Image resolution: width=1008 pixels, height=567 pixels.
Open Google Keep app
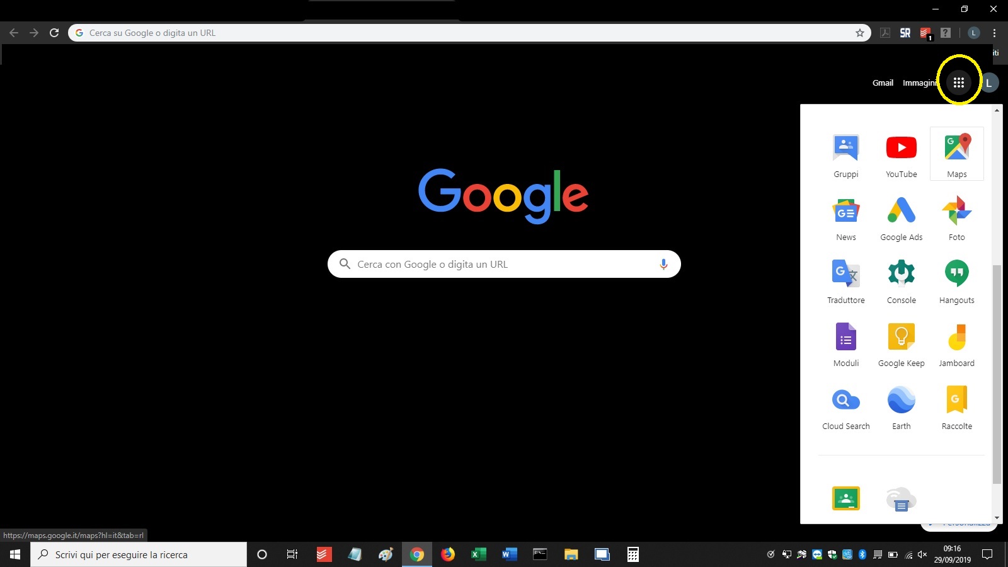902,344
